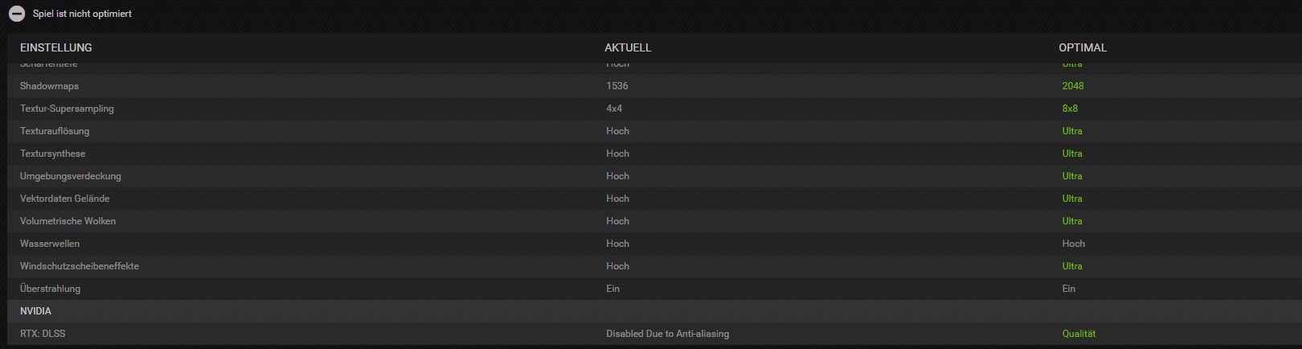Select the Windschutzscheibeneffekte setting label
This screenshot has width=1302, height=349.
click(x=80, y=266)
